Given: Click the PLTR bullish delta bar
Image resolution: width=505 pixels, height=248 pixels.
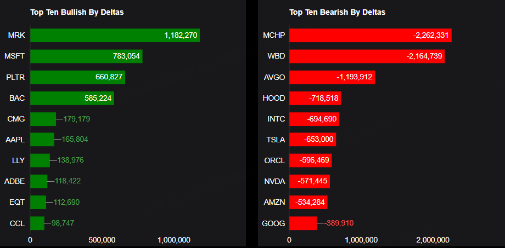Looking at the screenshot, I should [77, 77].
